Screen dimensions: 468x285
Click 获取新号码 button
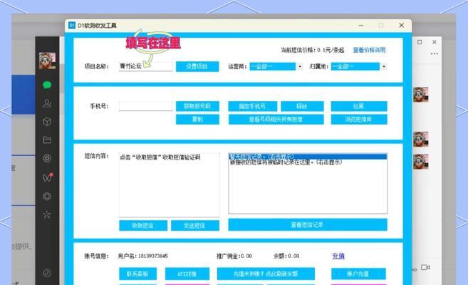point(197,106)
